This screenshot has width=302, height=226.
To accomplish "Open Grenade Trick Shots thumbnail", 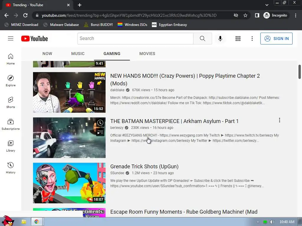I will 69,183.
